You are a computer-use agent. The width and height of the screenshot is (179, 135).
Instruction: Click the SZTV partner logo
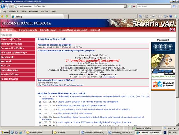tap(163, 48)
